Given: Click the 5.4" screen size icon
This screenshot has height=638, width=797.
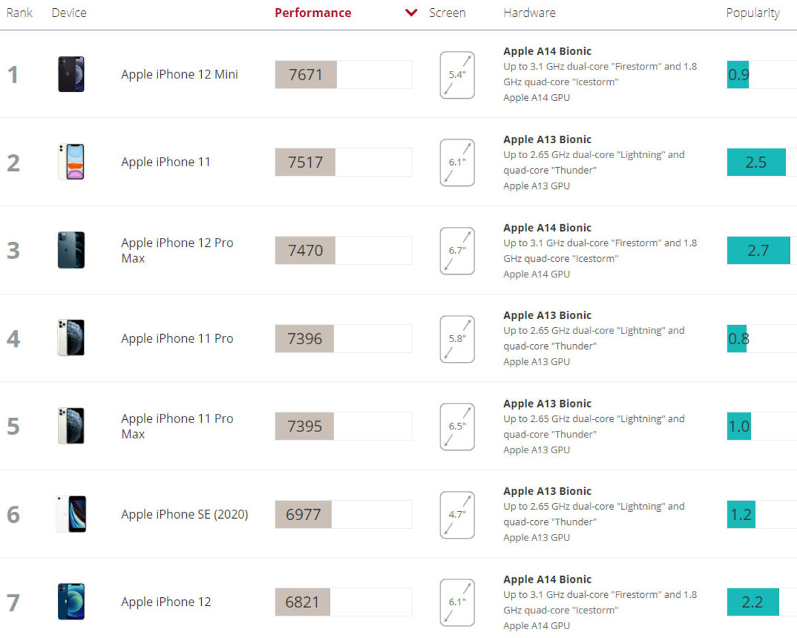Looking at the screenshot, I should tap(457, 75).
